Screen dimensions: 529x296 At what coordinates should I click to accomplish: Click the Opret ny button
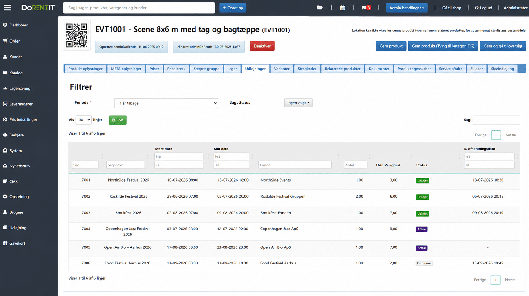pyautogui.click(x=233, y=8)
